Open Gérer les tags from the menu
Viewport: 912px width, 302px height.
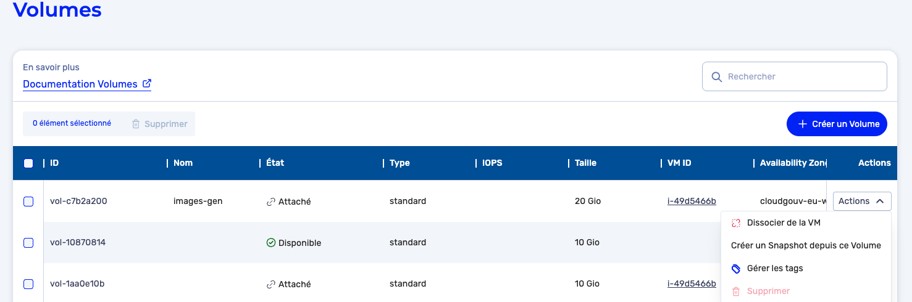pos(774,269)
